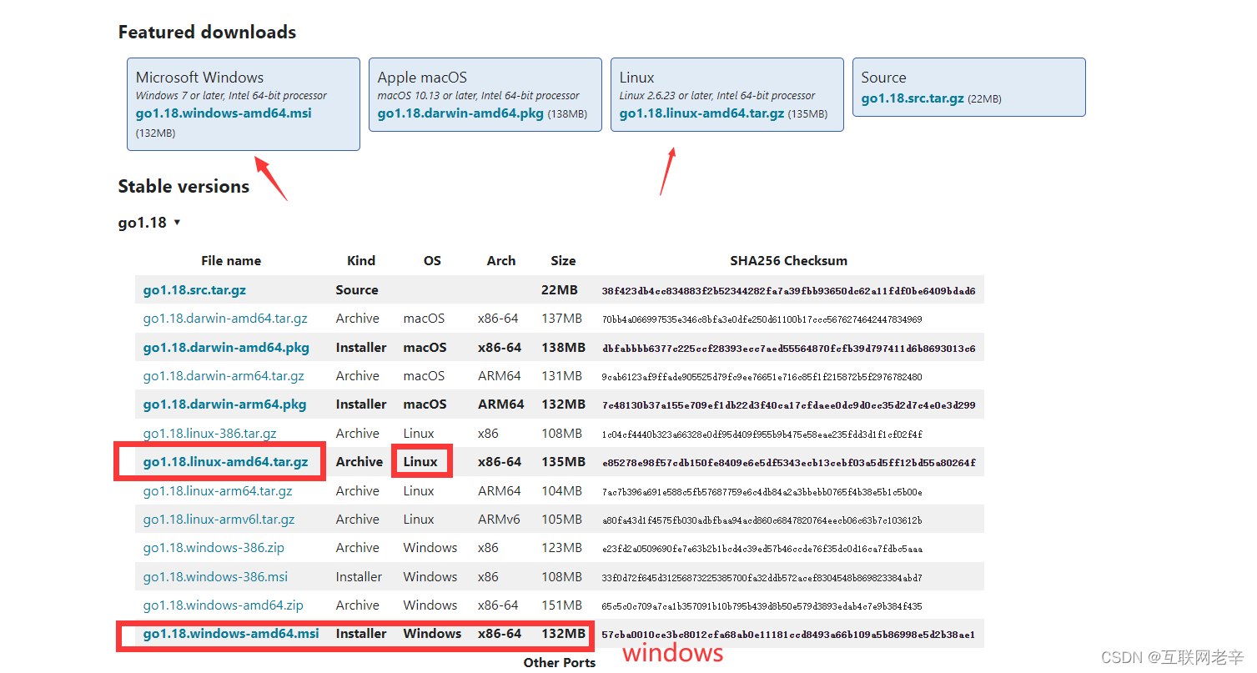This screenshot has height=673, width=1257.
Task: Click the OS column header
Action: click(432, 261)
